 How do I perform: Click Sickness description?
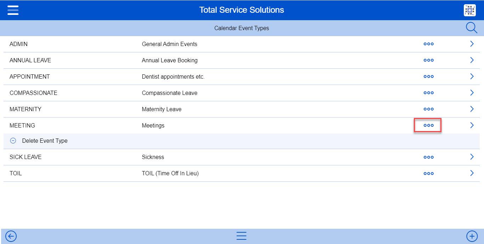pos(153,157)
